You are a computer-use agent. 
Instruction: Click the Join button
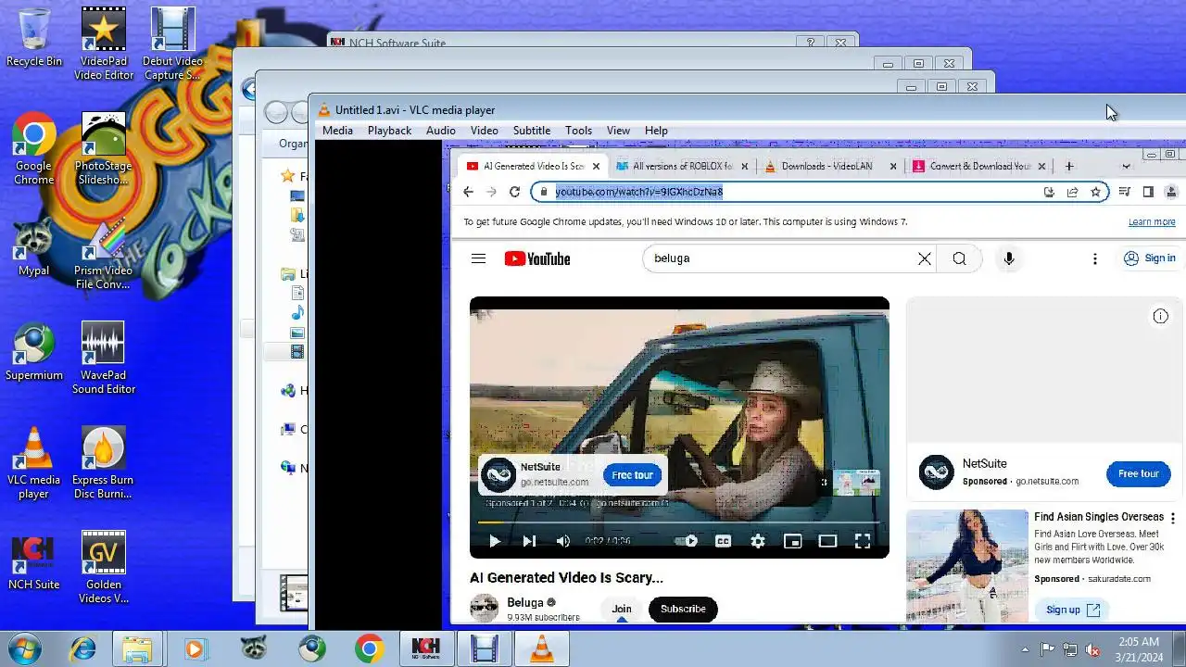622,609
